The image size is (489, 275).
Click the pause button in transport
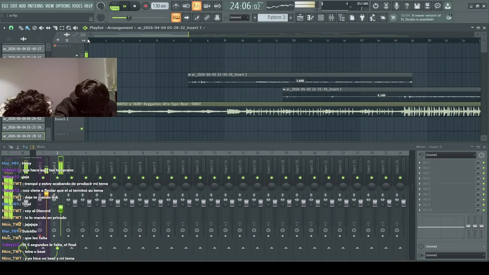pos(125,6)
